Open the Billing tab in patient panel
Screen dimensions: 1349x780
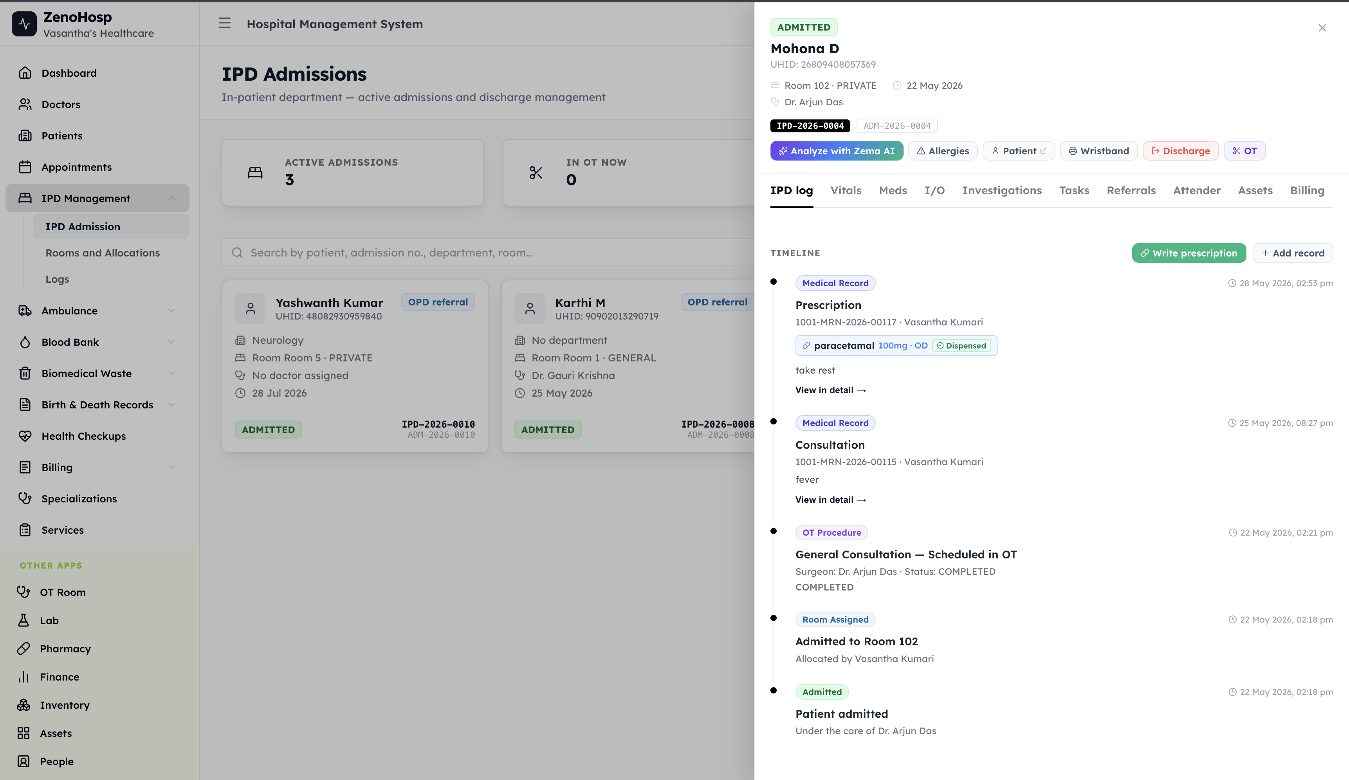[x=1307, y=191]
